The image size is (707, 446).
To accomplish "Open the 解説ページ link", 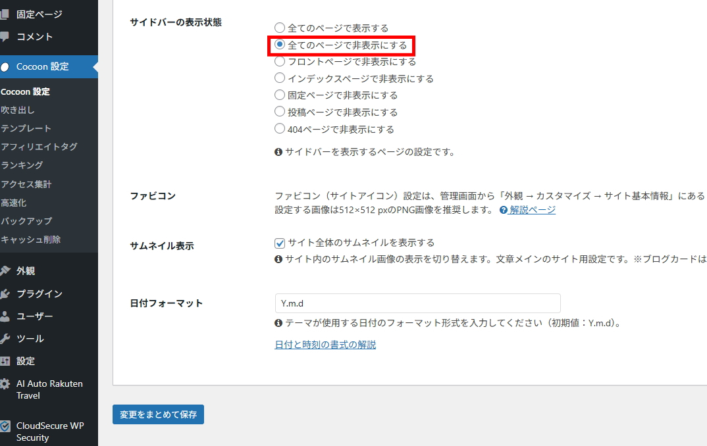I will click(532, 210).
